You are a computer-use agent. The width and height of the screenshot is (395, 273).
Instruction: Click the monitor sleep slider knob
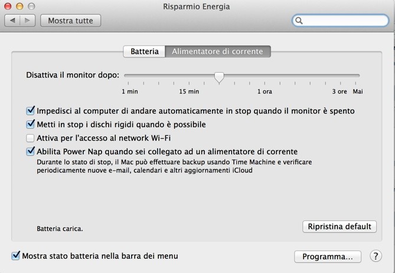219,77
